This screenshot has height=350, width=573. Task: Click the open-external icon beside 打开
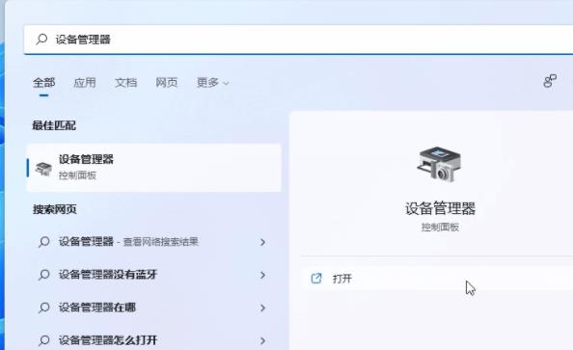pyautogui.click(x=316, y=279)
